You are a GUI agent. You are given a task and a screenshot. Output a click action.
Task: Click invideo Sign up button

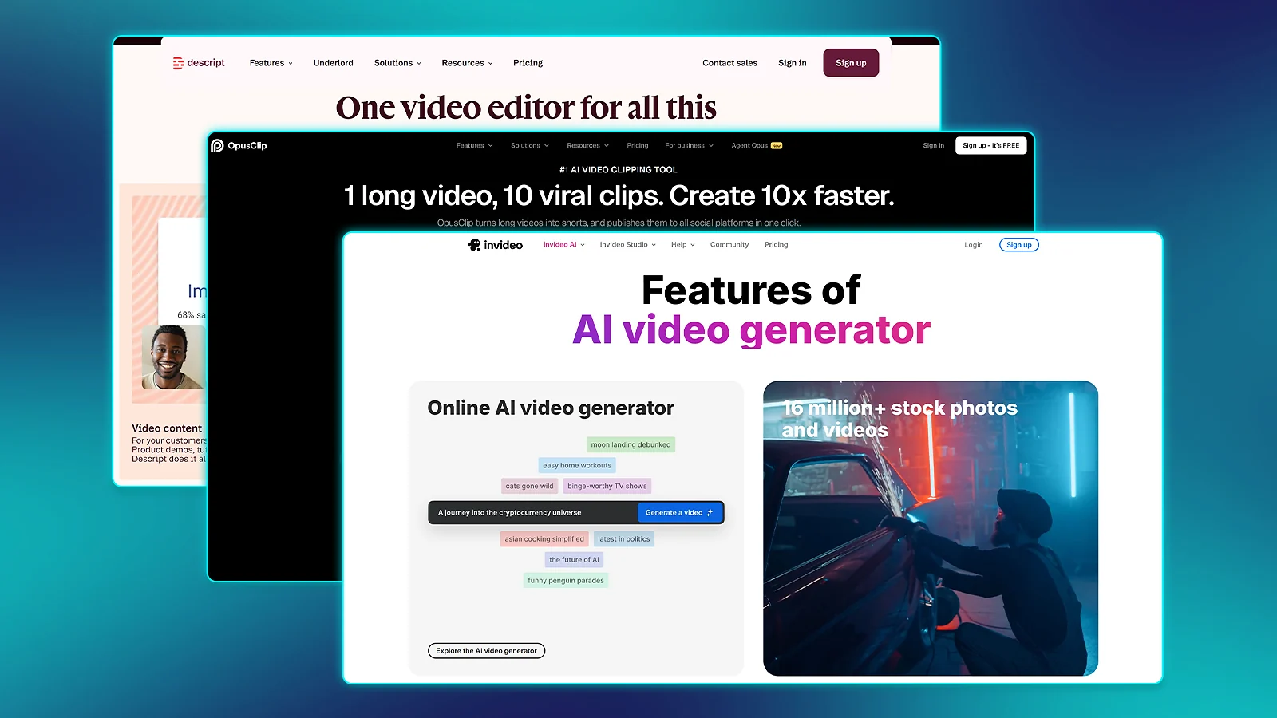pyautogui.click(x=1019, y=245)
